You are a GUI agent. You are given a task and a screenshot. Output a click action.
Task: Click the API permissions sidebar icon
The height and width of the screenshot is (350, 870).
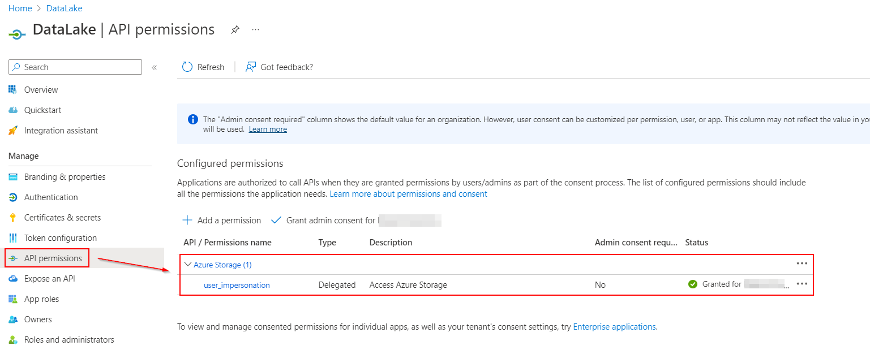[x=13, y=258]
